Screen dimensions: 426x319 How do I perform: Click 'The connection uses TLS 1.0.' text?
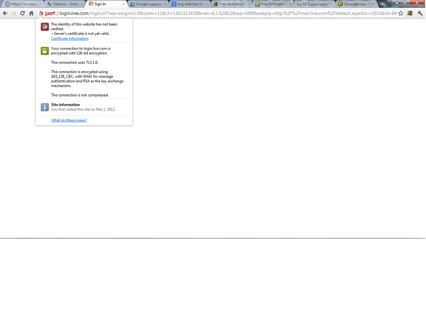point(75,62)
